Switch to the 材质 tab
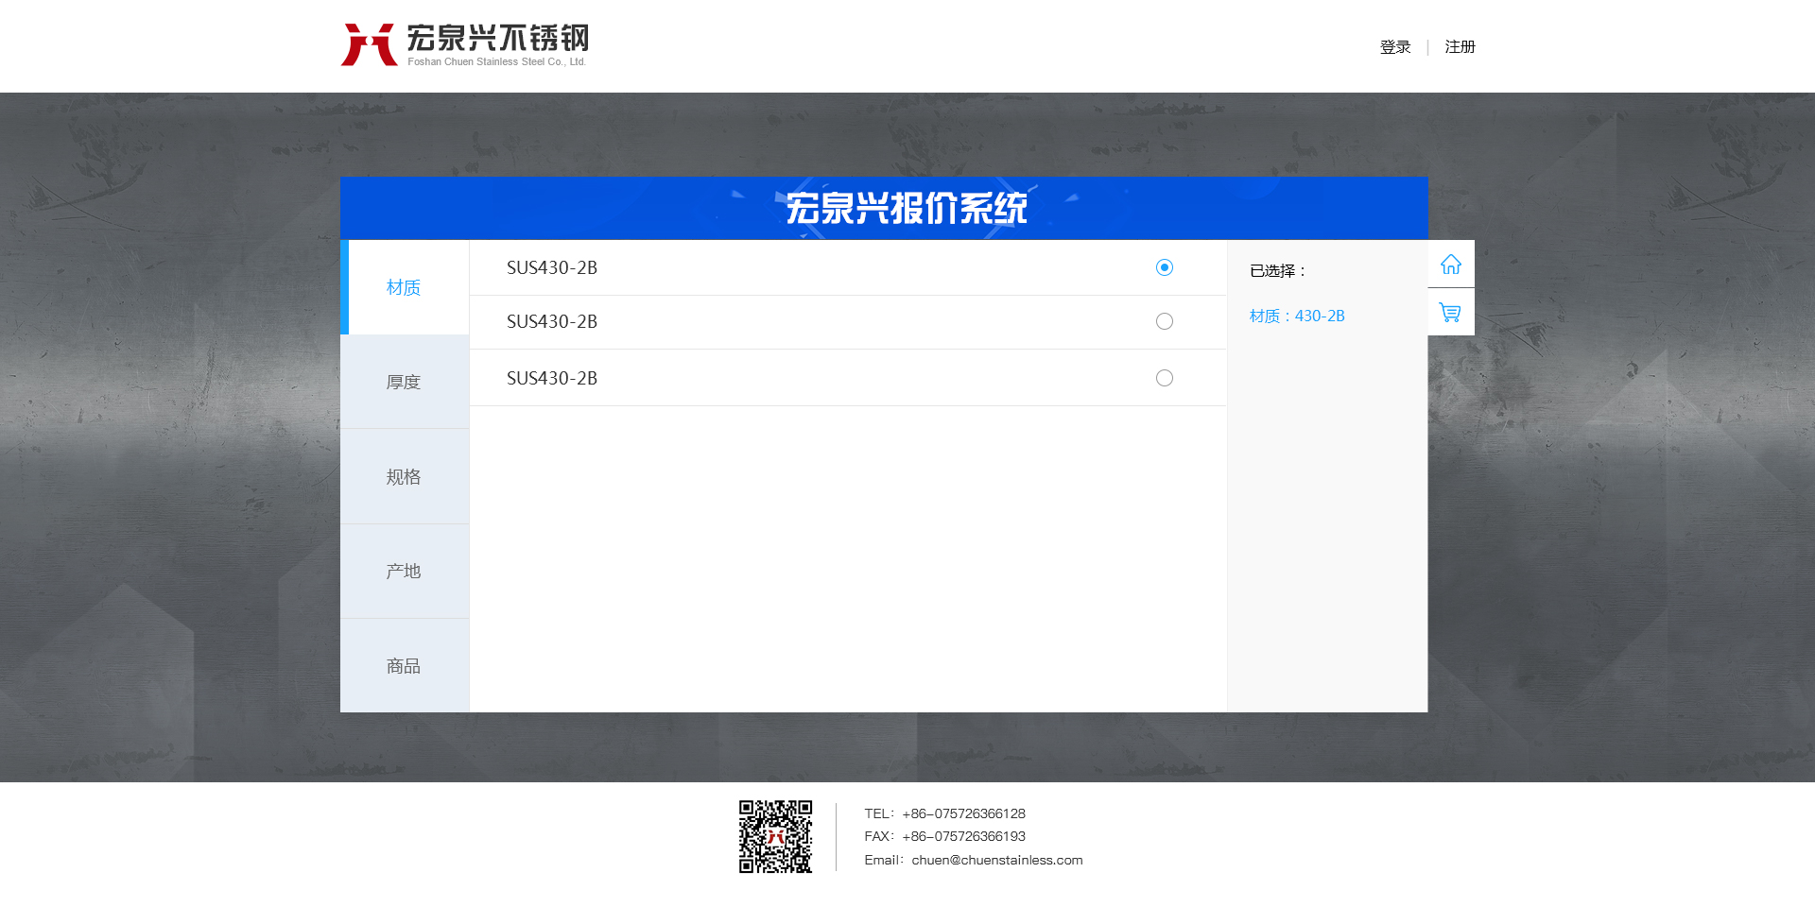 pyautogui.click(x=404, y=287)
